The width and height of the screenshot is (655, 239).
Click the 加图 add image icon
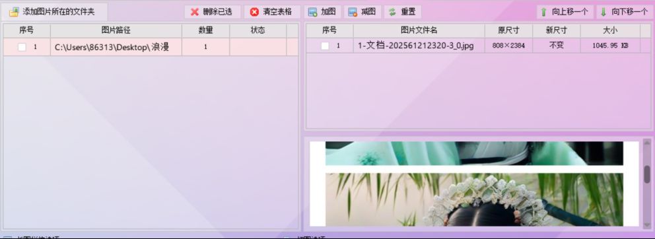[312, 12]
